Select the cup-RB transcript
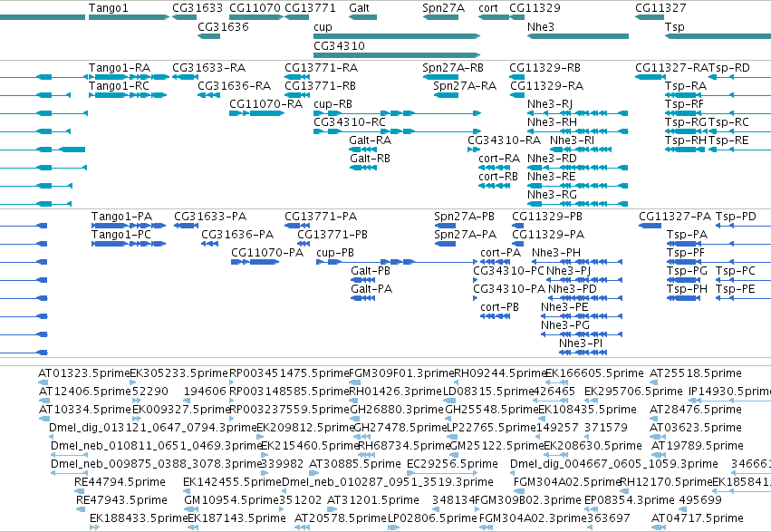The height and width of the screenshot is (532, 771). (x=398, y=113)
